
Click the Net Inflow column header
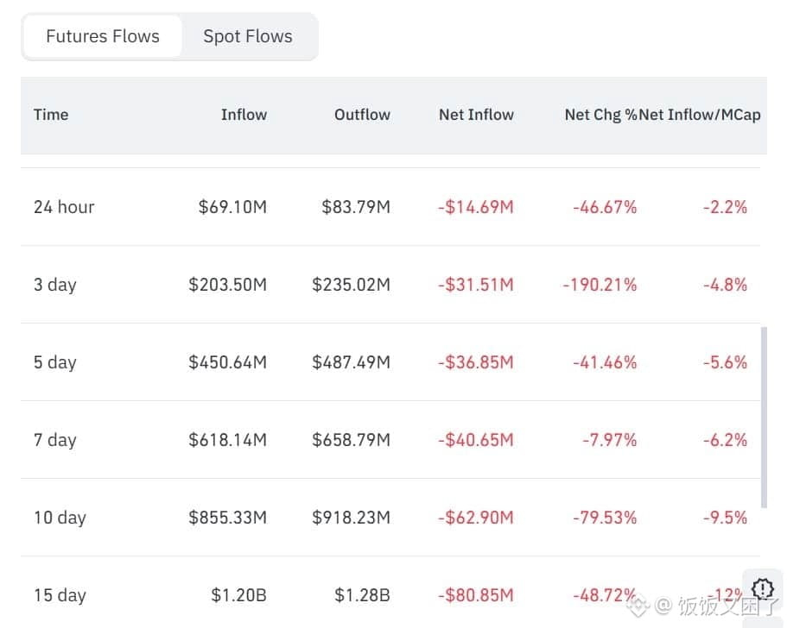(476, 115)
